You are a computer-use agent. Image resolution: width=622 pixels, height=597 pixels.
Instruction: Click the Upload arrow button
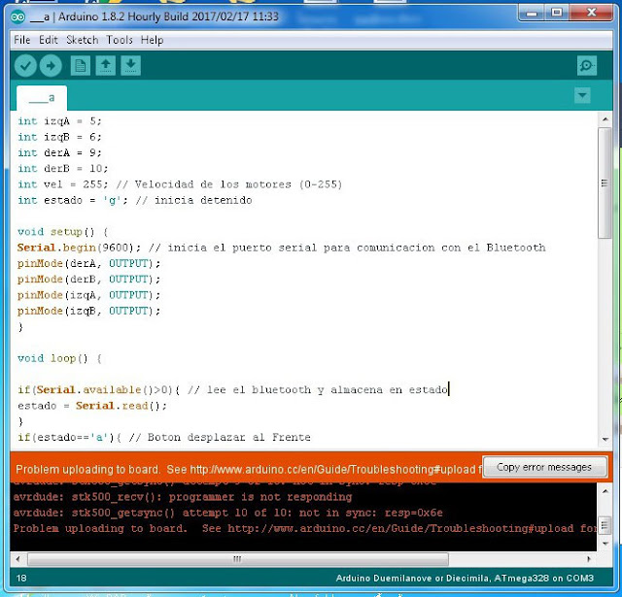(x=51, y=65)
